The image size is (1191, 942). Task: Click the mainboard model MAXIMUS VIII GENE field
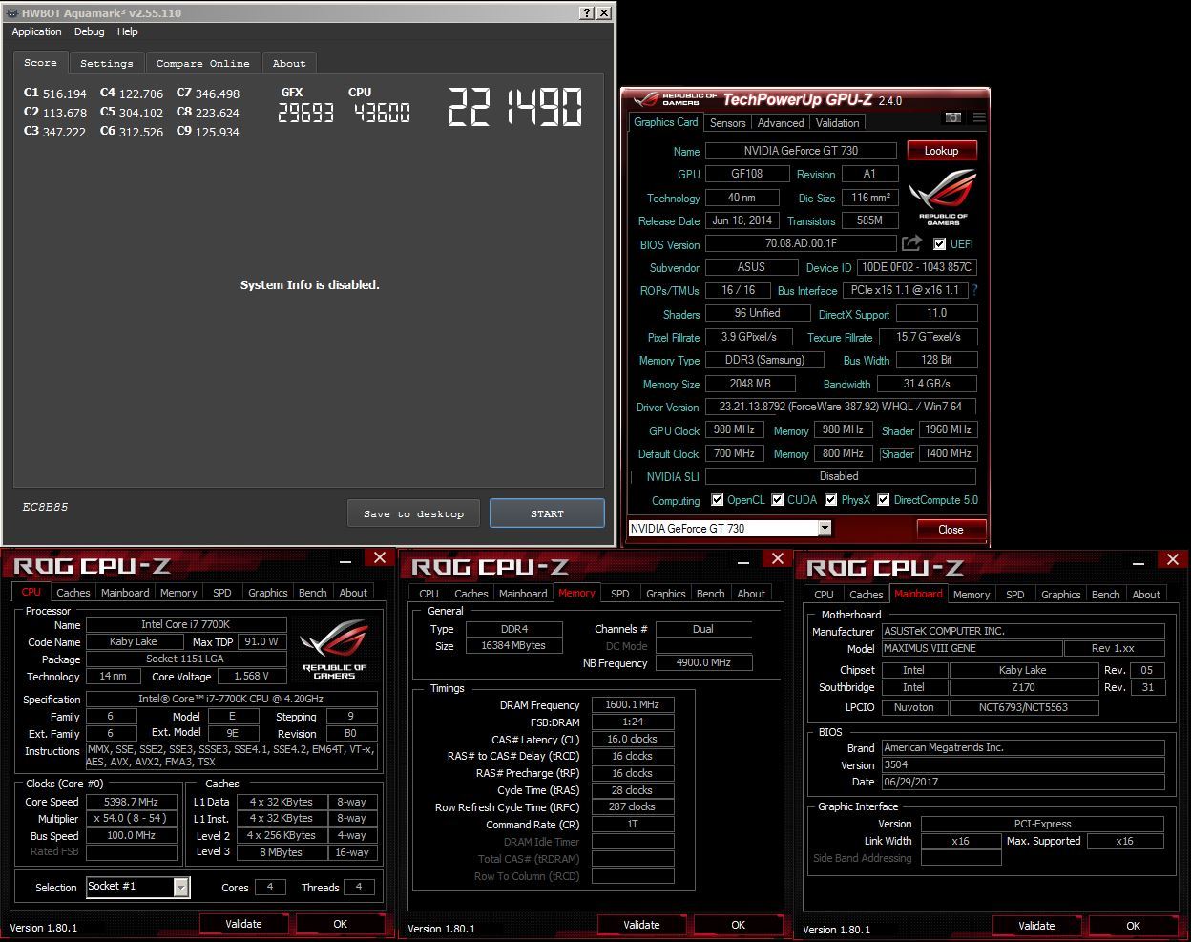(x=973, y=648)
